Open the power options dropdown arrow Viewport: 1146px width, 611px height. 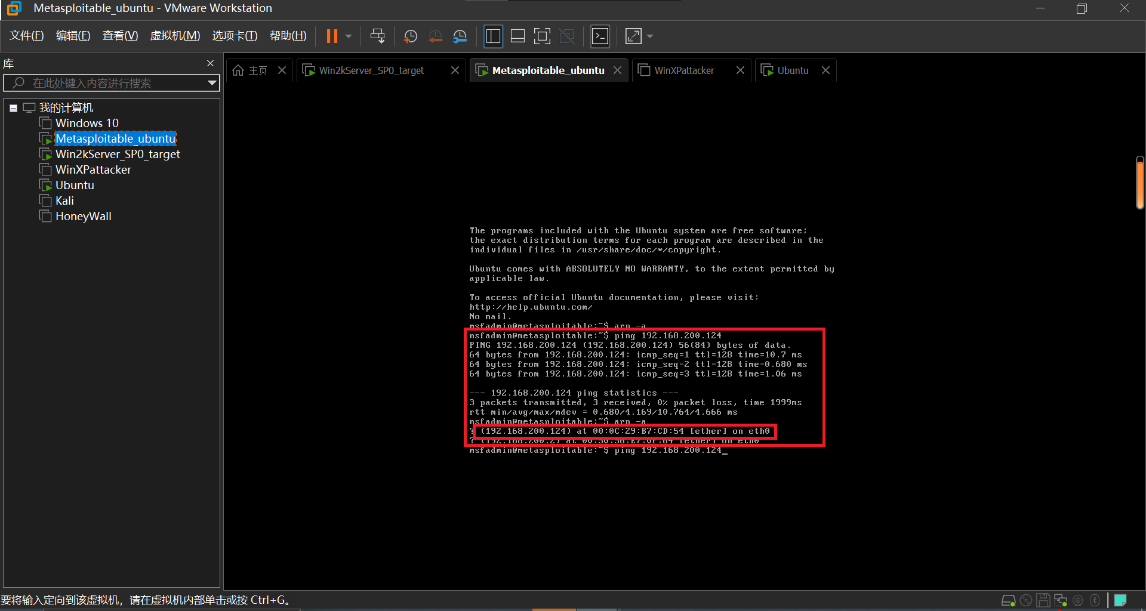coord(349,36)
